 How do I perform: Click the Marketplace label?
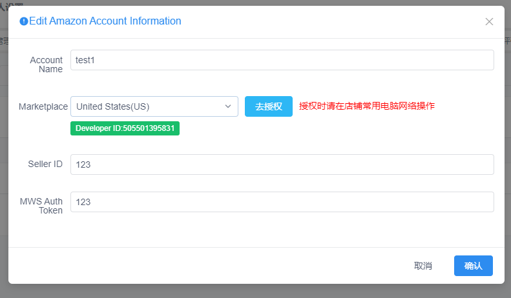coord(43,106)
